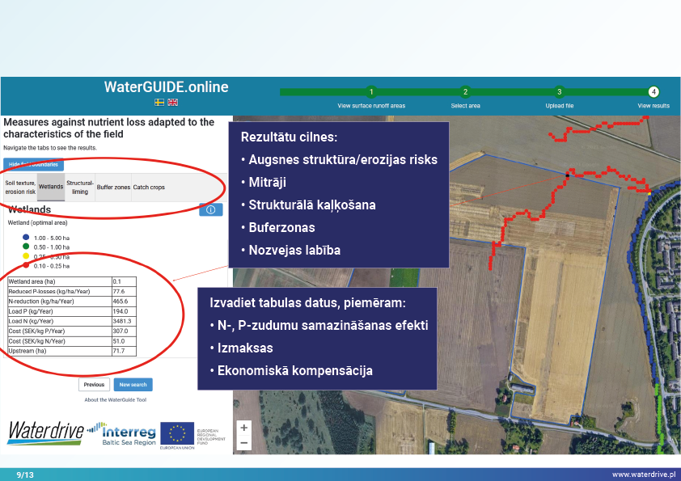
Task: Open About the WaterGuide Tool link
Action: 115,400
